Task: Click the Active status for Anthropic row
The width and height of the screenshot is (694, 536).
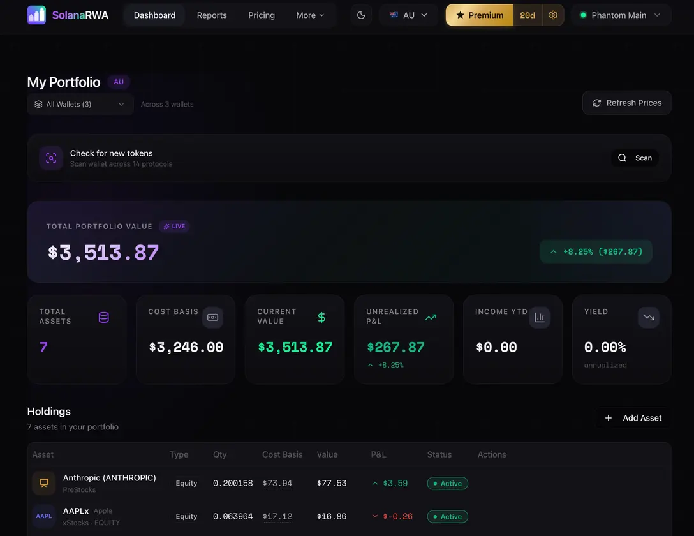Action: (448, 483)
